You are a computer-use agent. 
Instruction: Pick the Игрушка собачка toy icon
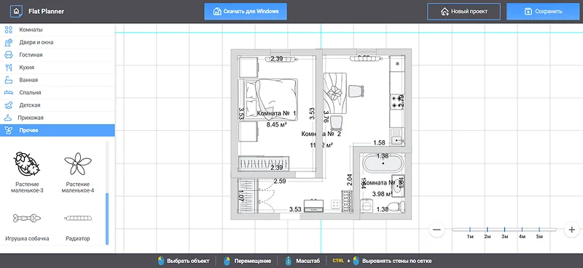tap(27, 218)
